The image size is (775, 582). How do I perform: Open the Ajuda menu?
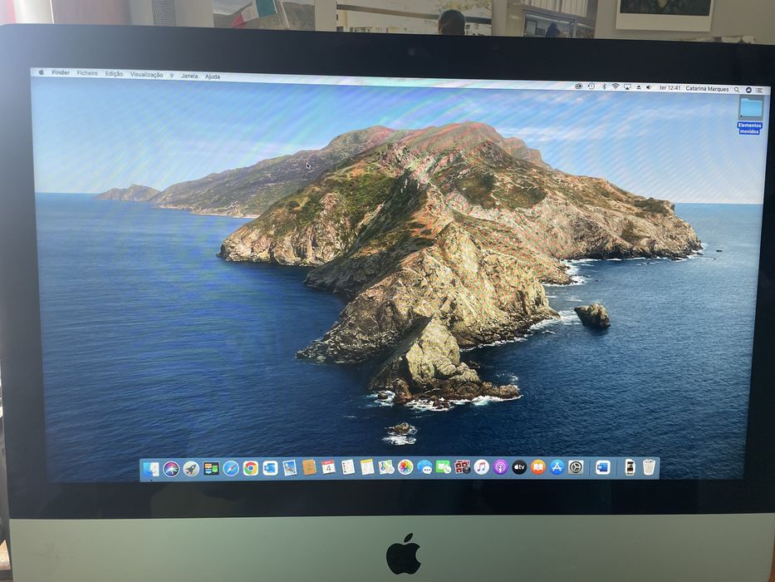pos(213,76)
